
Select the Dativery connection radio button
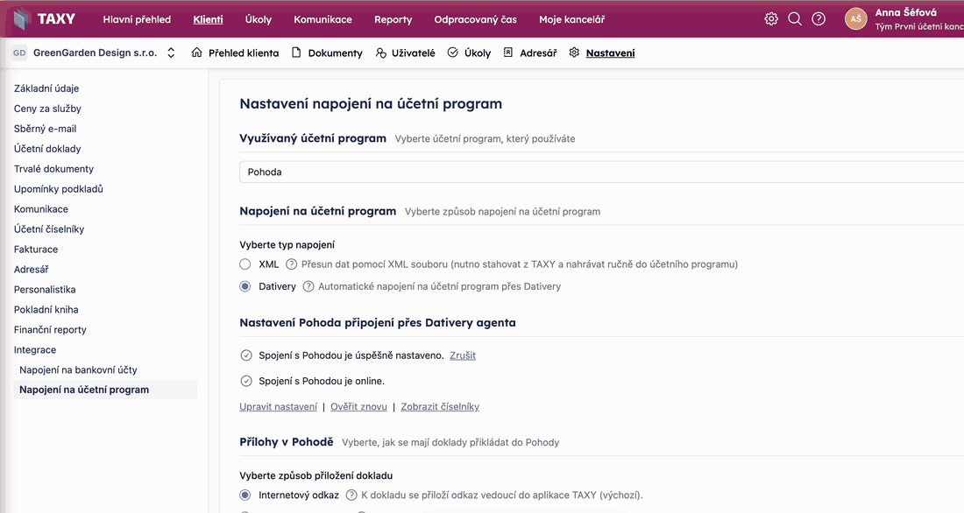point(245,286)
